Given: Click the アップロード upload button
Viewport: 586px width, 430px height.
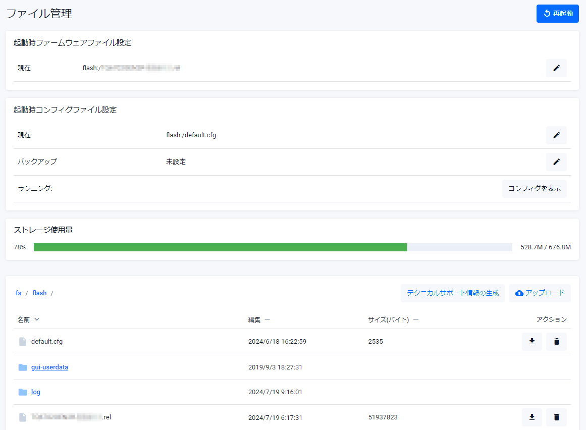Looking at the screenshot, I should pos(540,293).
